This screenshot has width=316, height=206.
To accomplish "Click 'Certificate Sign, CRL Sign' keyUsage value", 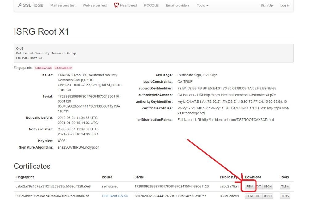I will coord(197,75).
